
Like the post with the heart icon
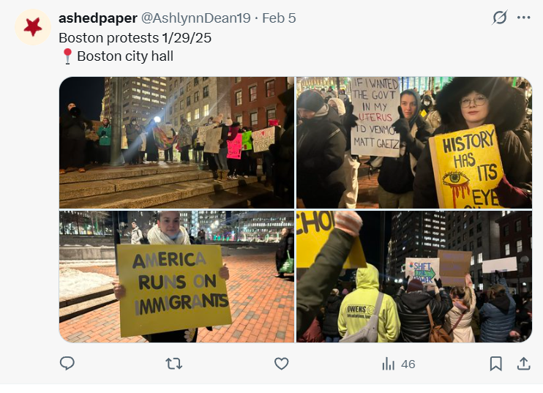(x=281, y=364)
